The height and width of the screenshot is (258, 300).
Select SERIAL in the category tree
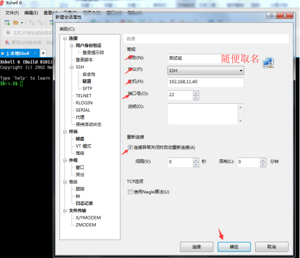pyautogui.click(x=83, y=110)
